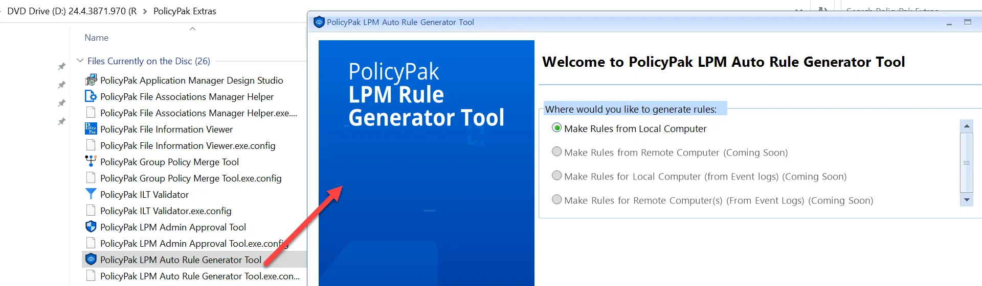Click the PolicyPak ILT Validator funnel icon
Viewport: 982px width, 286px height.
click(91, 194)
